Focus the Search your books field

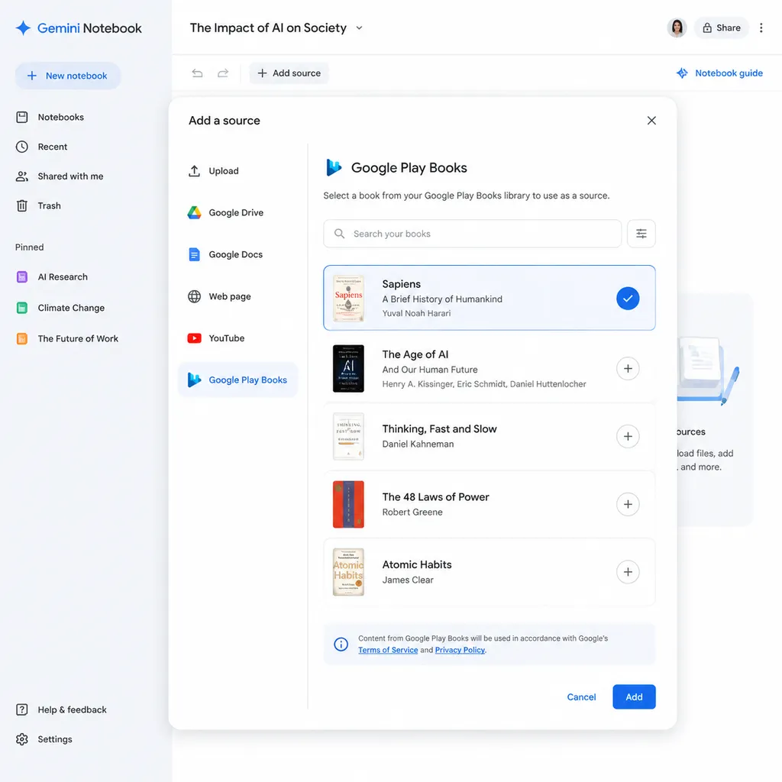tap(472, 234)
